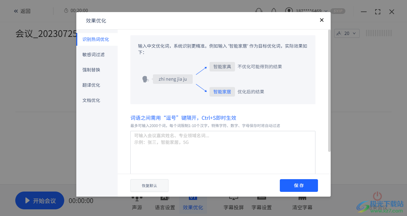Switch to the 敏感词过滤 tab
This screenshot has width=407, height=216.
[93, 54]
